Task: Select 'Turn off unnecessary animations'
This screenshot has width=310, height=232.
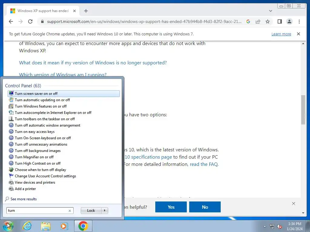Action: tap(64, 144)
